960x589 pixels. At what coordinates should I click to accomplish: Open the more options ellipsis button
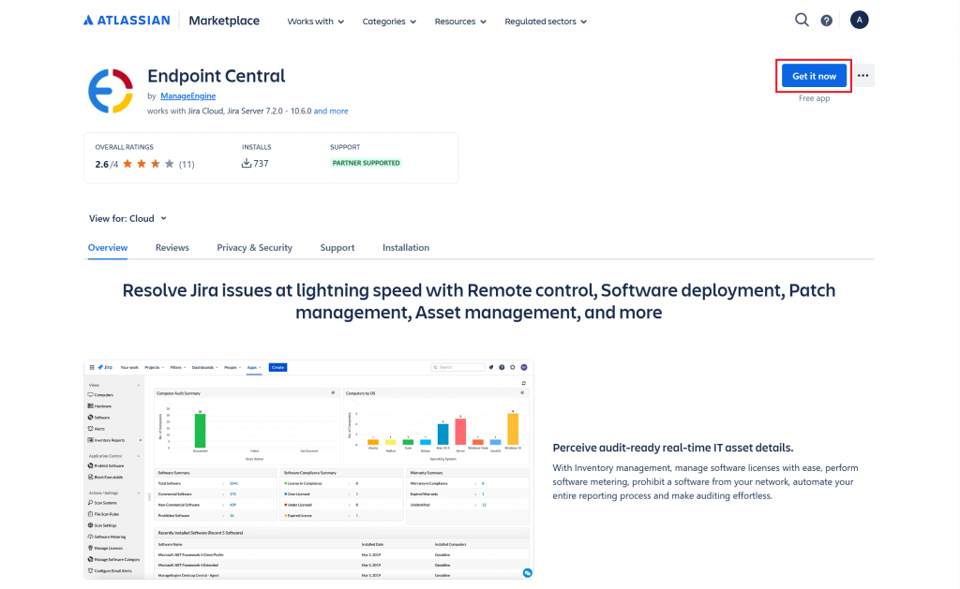coord(863,76)
